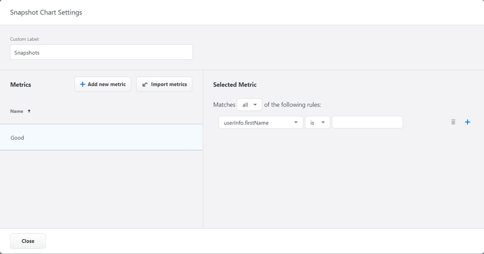
Task: Open the userInfo.firstName field dropdown
Action: pos(260,123)
